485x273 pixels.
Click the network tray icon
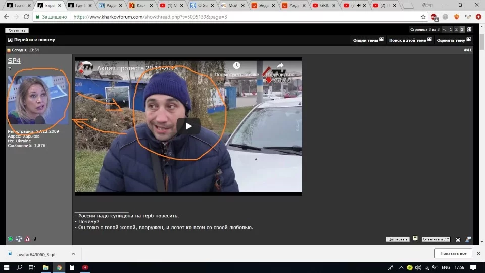[x=427, y=267]
